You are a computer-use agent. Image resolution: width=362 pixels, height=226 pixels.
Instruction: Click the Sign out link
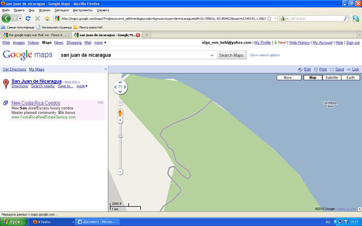353,43
